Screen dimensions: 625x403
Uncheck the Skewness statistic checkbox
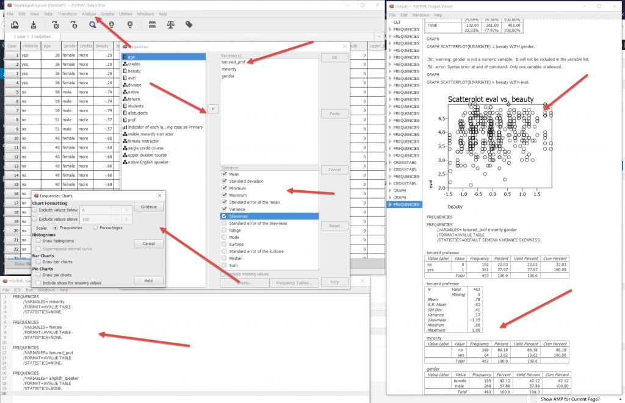225,216
